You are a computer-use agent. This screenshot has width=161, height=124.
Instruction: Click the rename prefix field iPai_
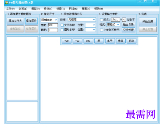[115, 20]
